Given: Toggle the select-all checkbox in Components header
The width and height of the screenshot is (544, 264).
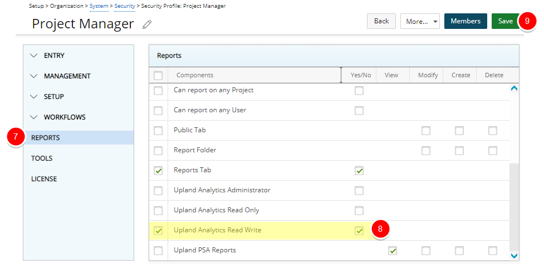Looking at the screenshot, I should [x=158, y=76].
